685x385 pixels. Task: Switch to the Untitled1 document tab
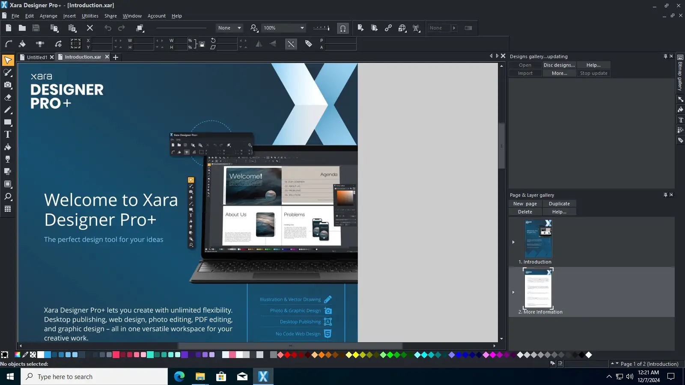point(37,57)
